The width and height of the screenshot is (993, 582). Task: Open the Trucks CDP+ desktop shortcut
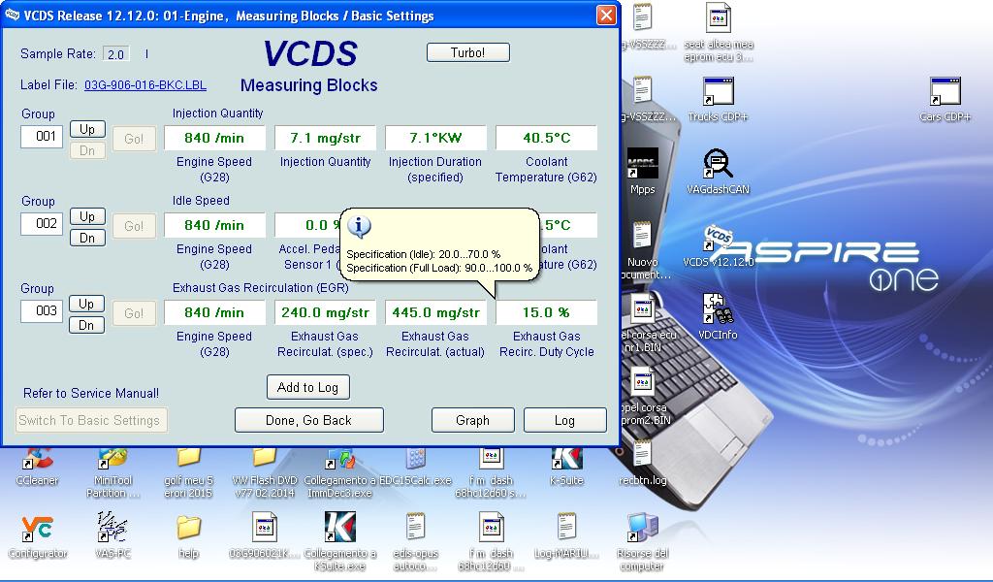717,93
